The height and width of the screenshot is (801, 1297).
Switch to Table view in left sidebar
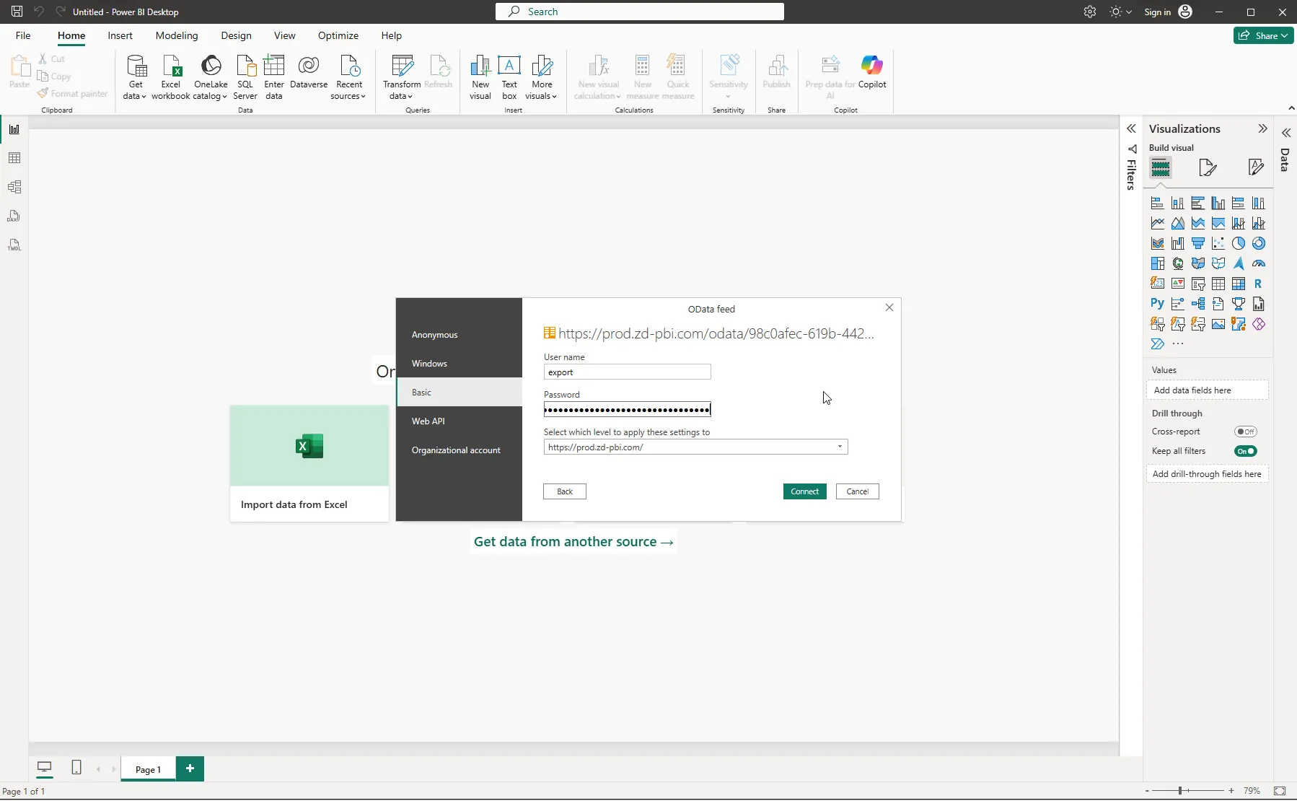point(14,158)
